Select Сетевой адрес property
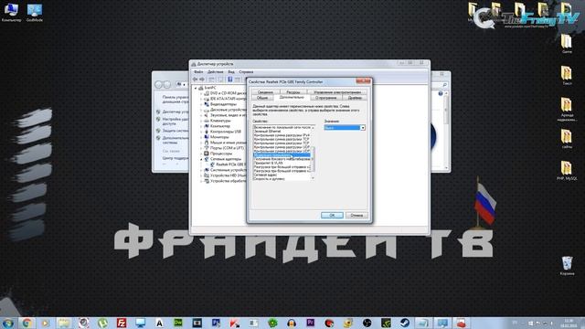The width and height of the screenshot is (585, 329). tap(265, 175)
